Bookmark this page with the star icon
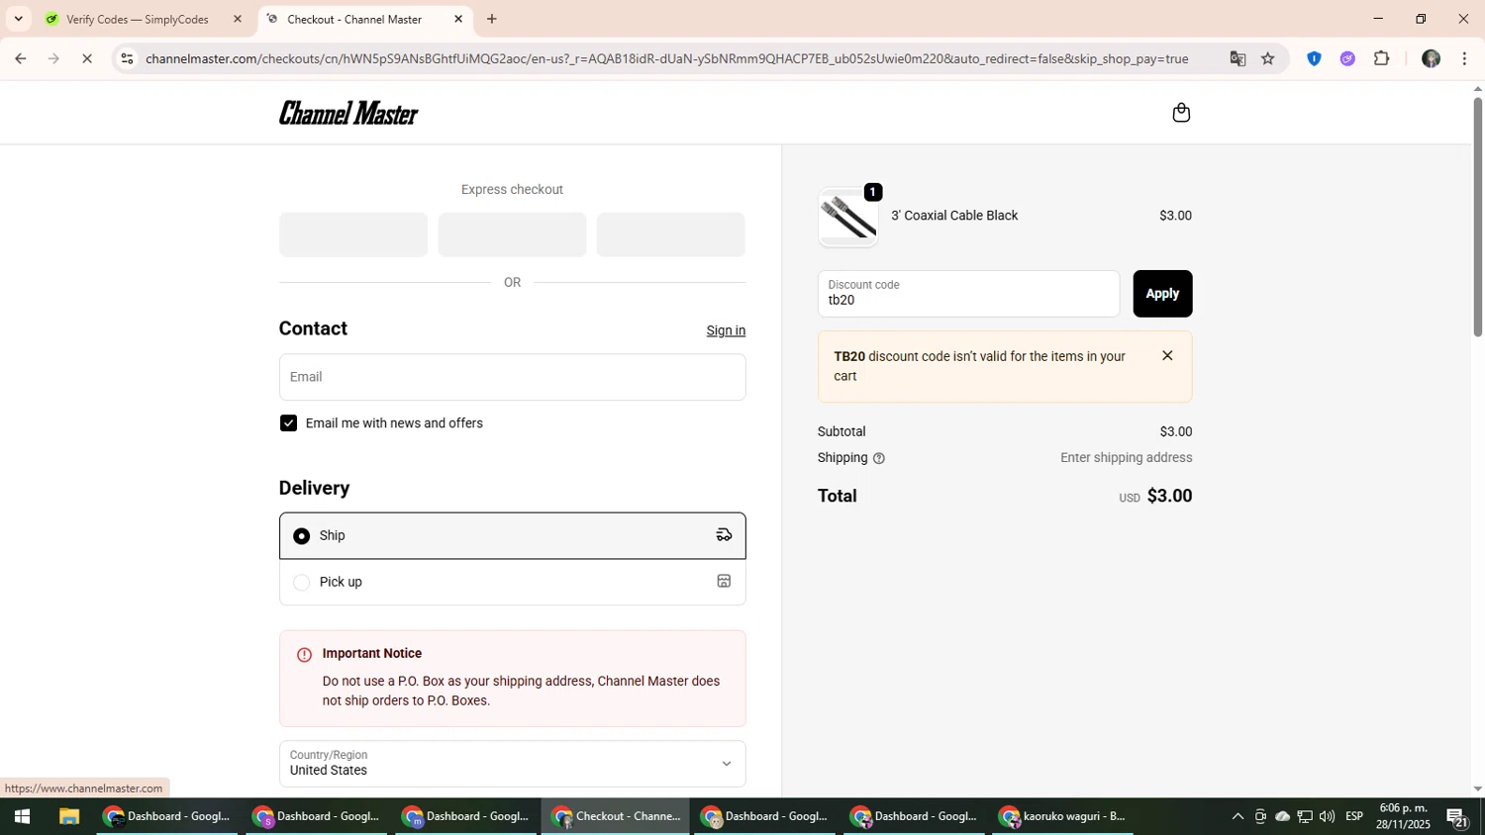This screenshot has height=835, width=1485. tap(1267, 58)
